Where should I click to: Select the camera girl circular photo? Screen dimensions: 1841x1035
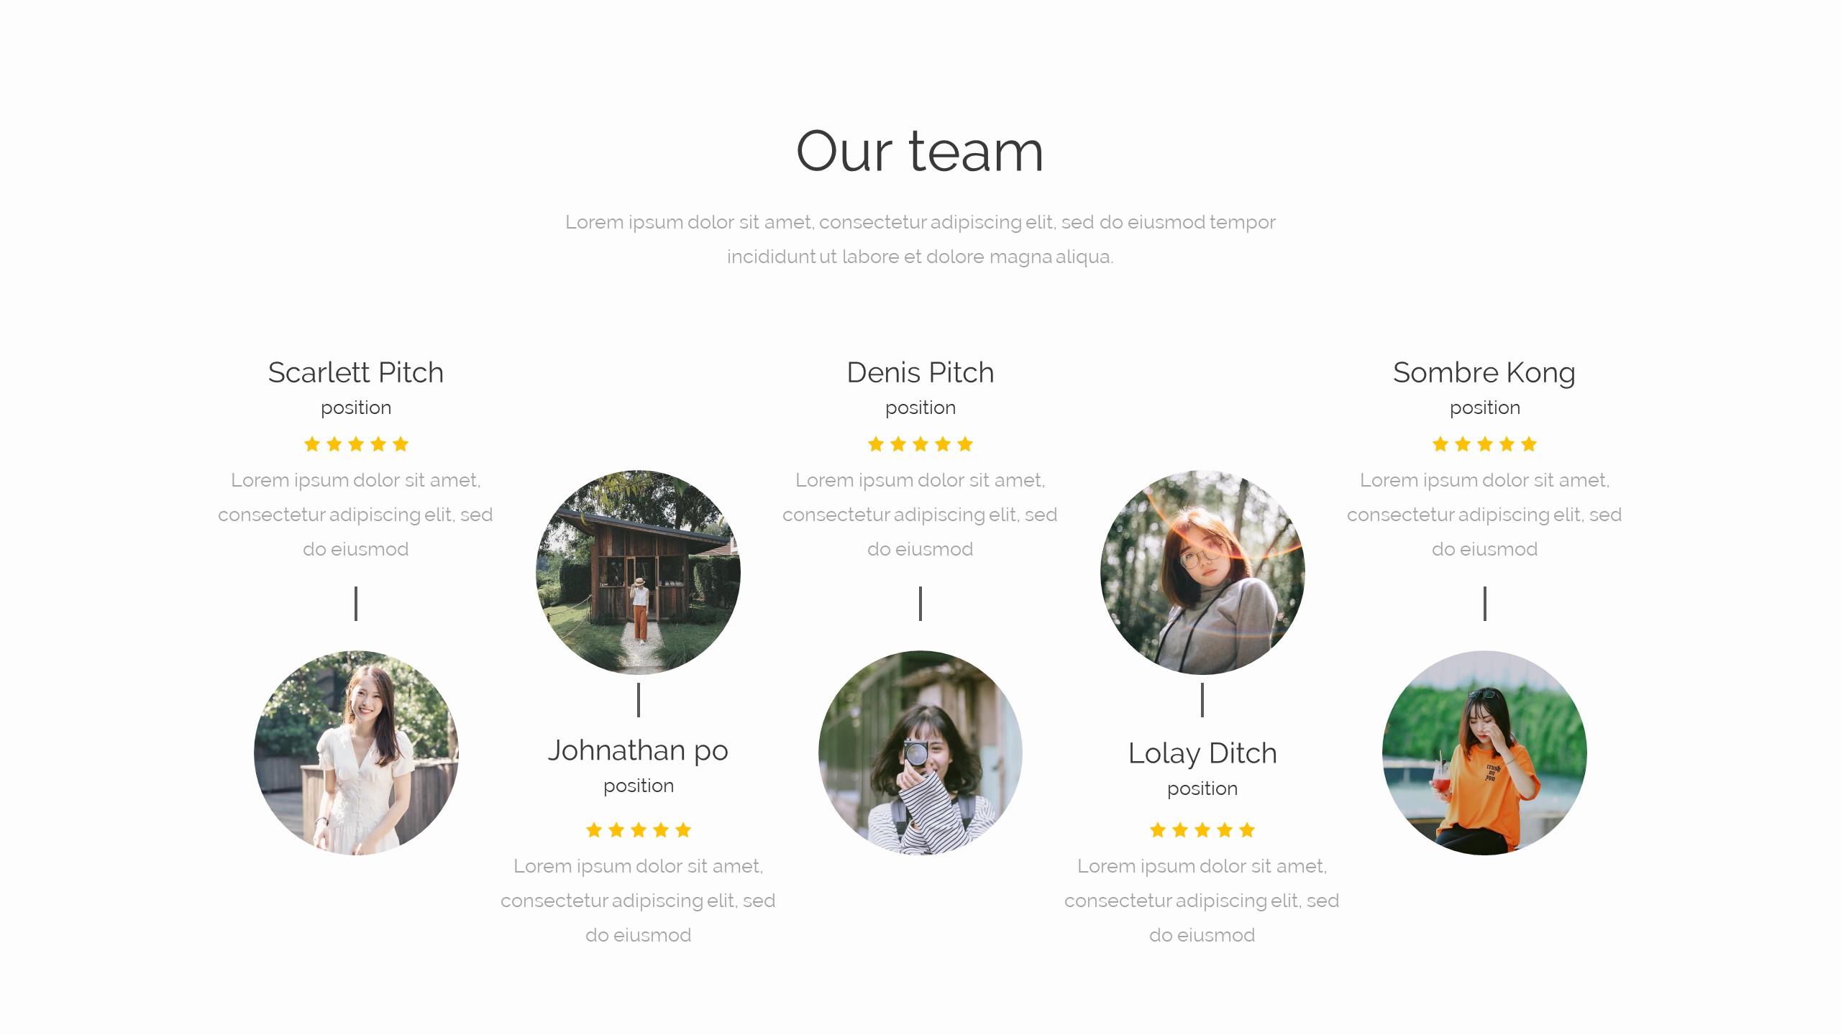pyautogui.click(x=920, y=753)
